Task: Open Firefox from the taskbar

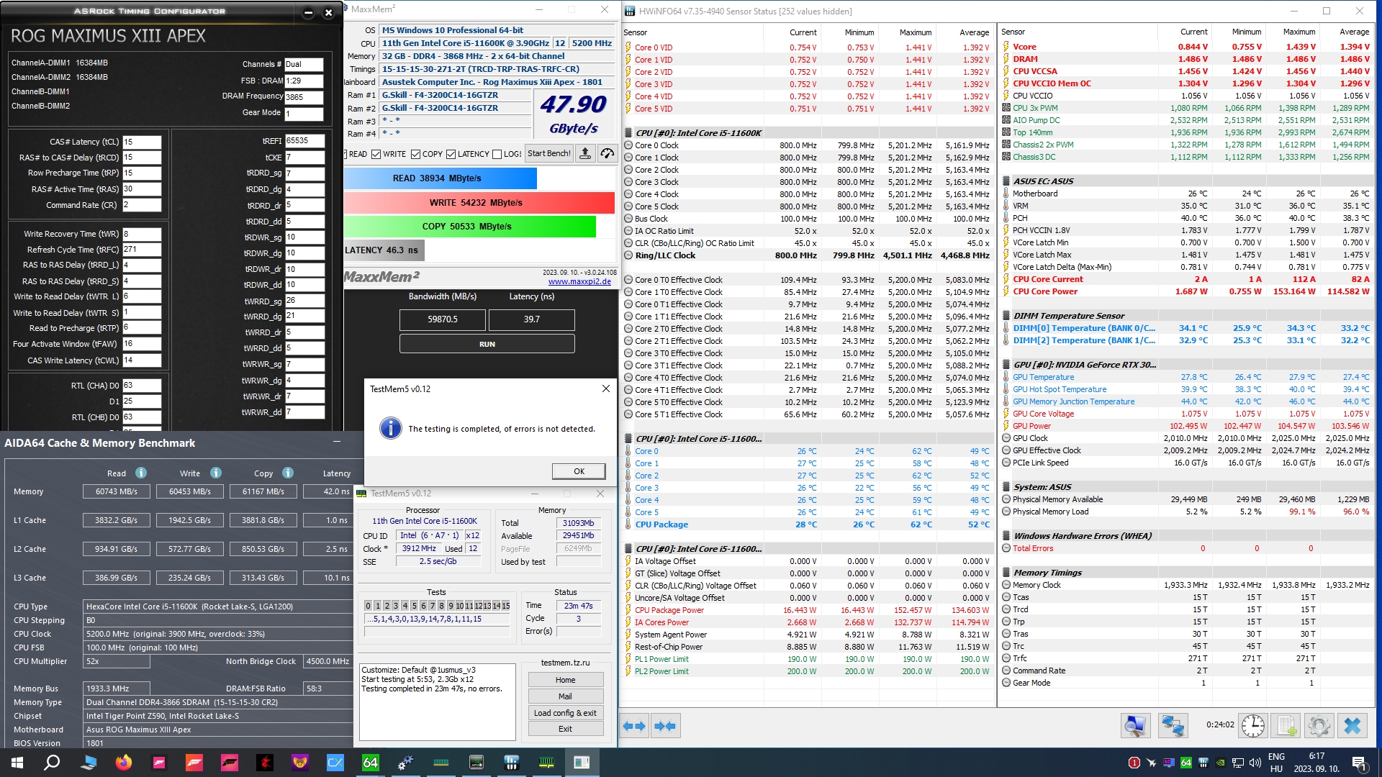Action: [x=124, y=762]
